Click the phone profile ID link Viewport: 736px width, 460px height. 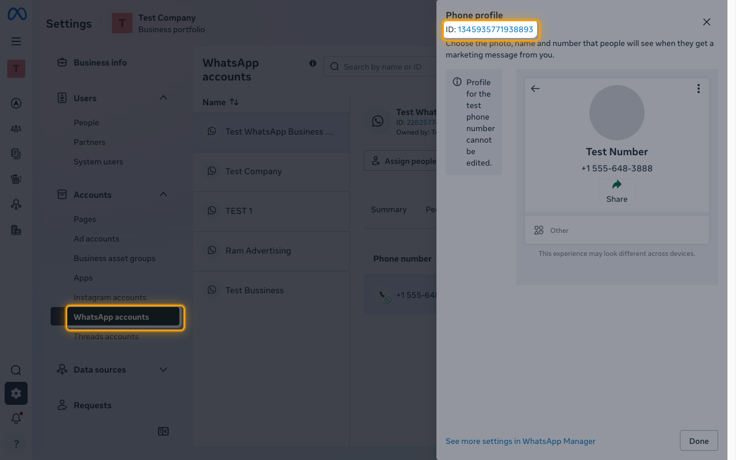(x=495, y=29)
